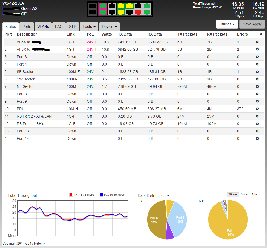Image resolution: width=267 pixels, height=248 pixels.
Task: Click the gear icon on the Port 3 row
Action: [257, 57]
